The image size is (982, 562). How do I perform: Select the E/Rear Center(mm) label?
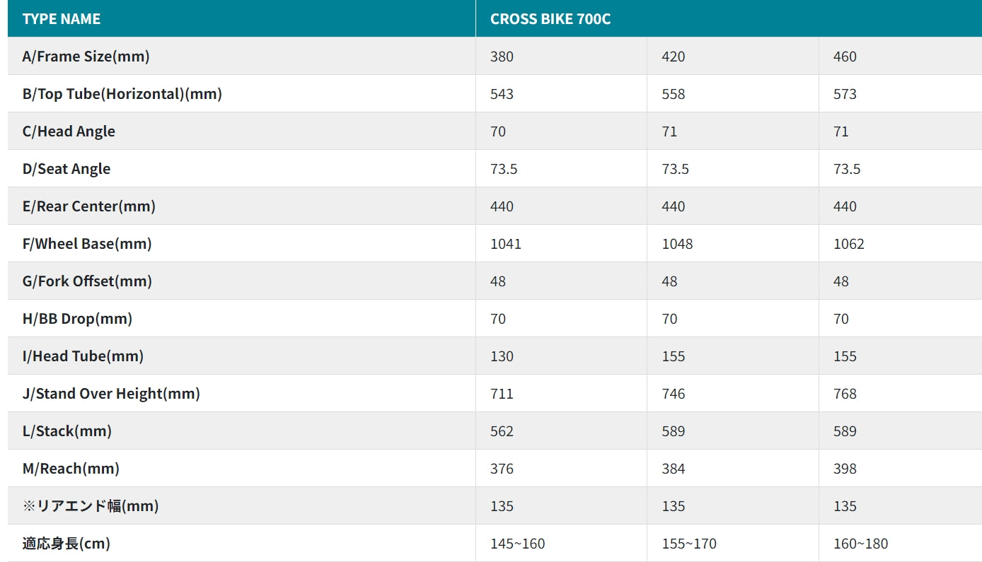[88, 206]
